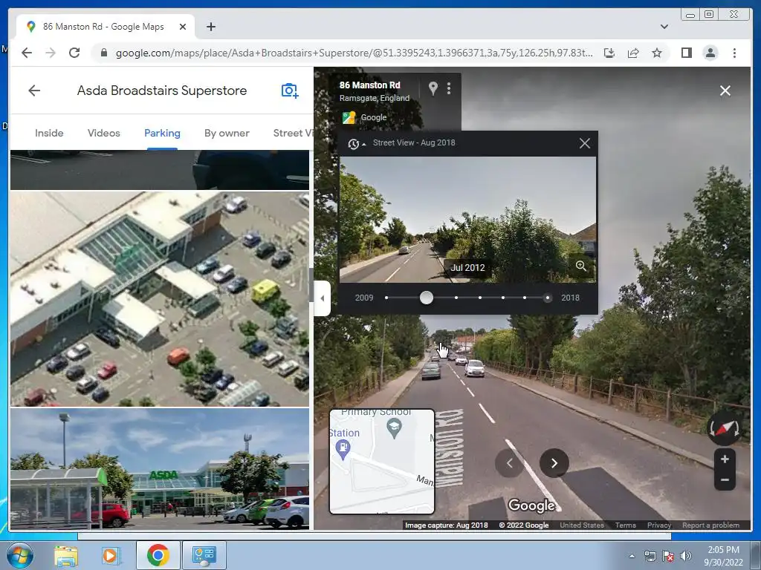Click the Google contributor link
The width and height of the screenshot is (761, 570).
373,117
